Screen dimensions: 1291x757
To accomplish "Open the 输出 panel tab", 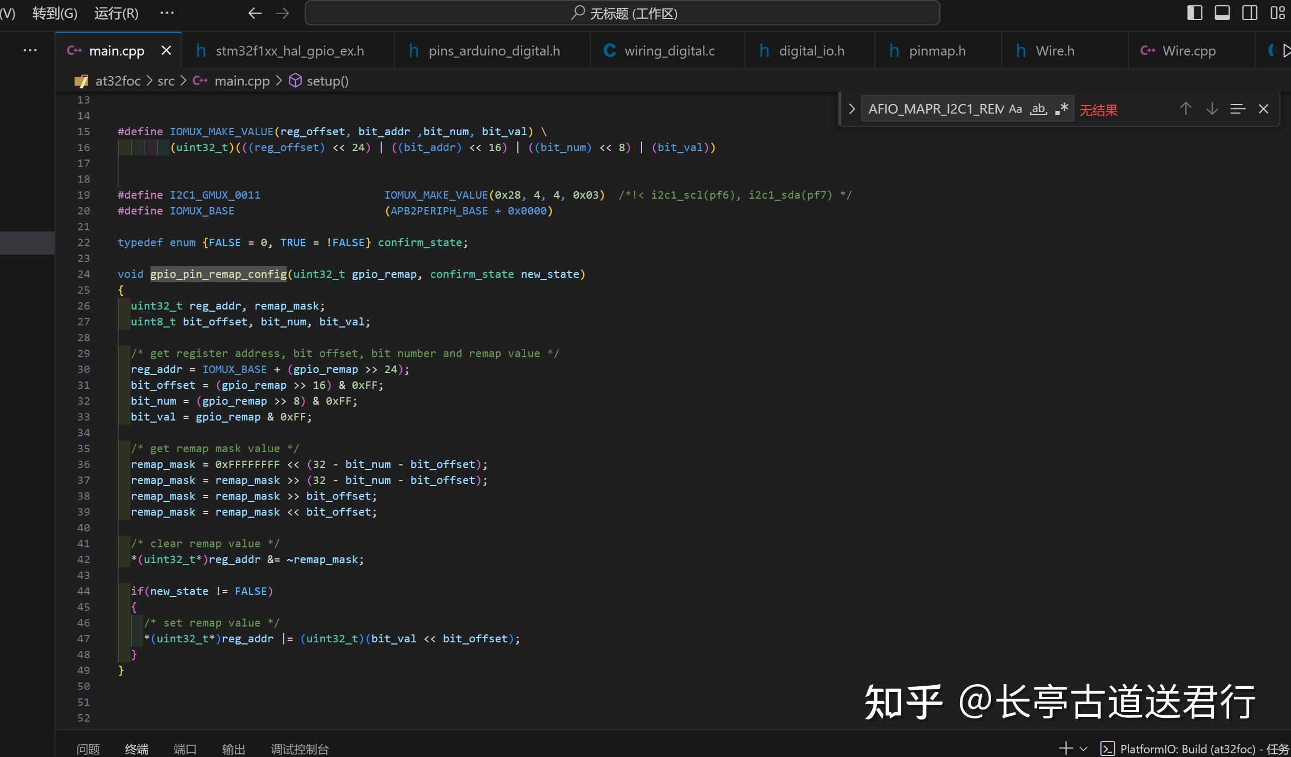I will click(233, 749).
